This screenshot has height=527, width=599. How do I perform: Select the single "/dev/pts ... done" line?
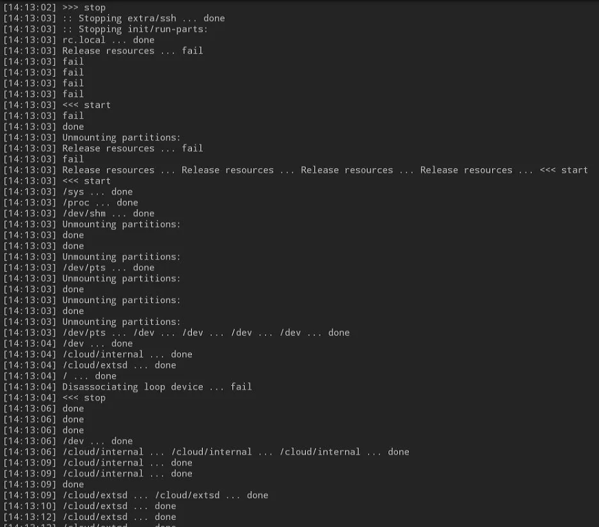tap(108, 268)
